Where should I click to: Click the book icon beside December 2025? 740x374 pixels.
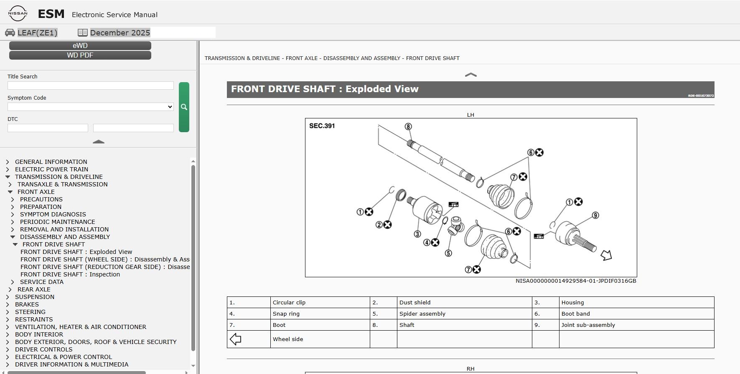pos(83,33)
